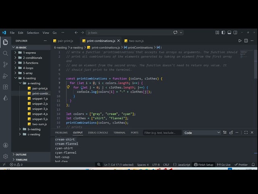Close the print-combinations.js tab
This screenshot has width=258, height=194.
tap(119, 41)
